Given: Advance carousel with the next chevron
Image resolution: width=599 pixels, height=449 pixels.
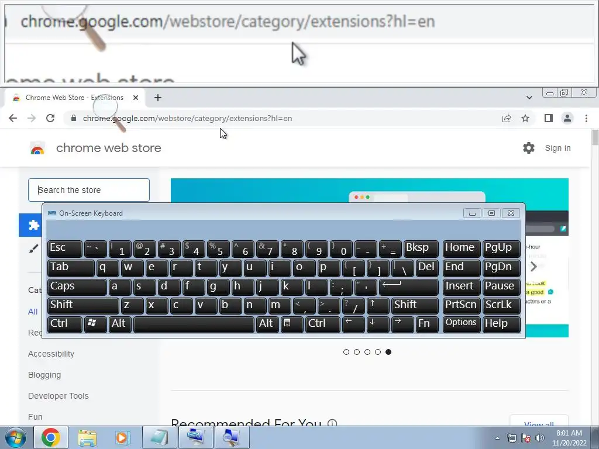Looking at the screenshot, I should [533, 267].
